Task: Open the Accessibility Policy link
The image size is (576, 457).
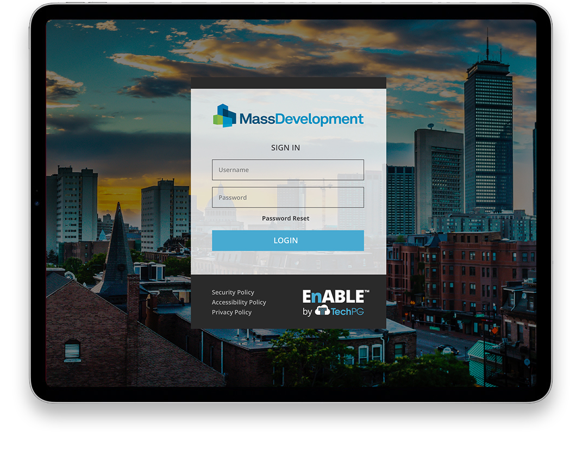Action: click(x=239, y=302)
